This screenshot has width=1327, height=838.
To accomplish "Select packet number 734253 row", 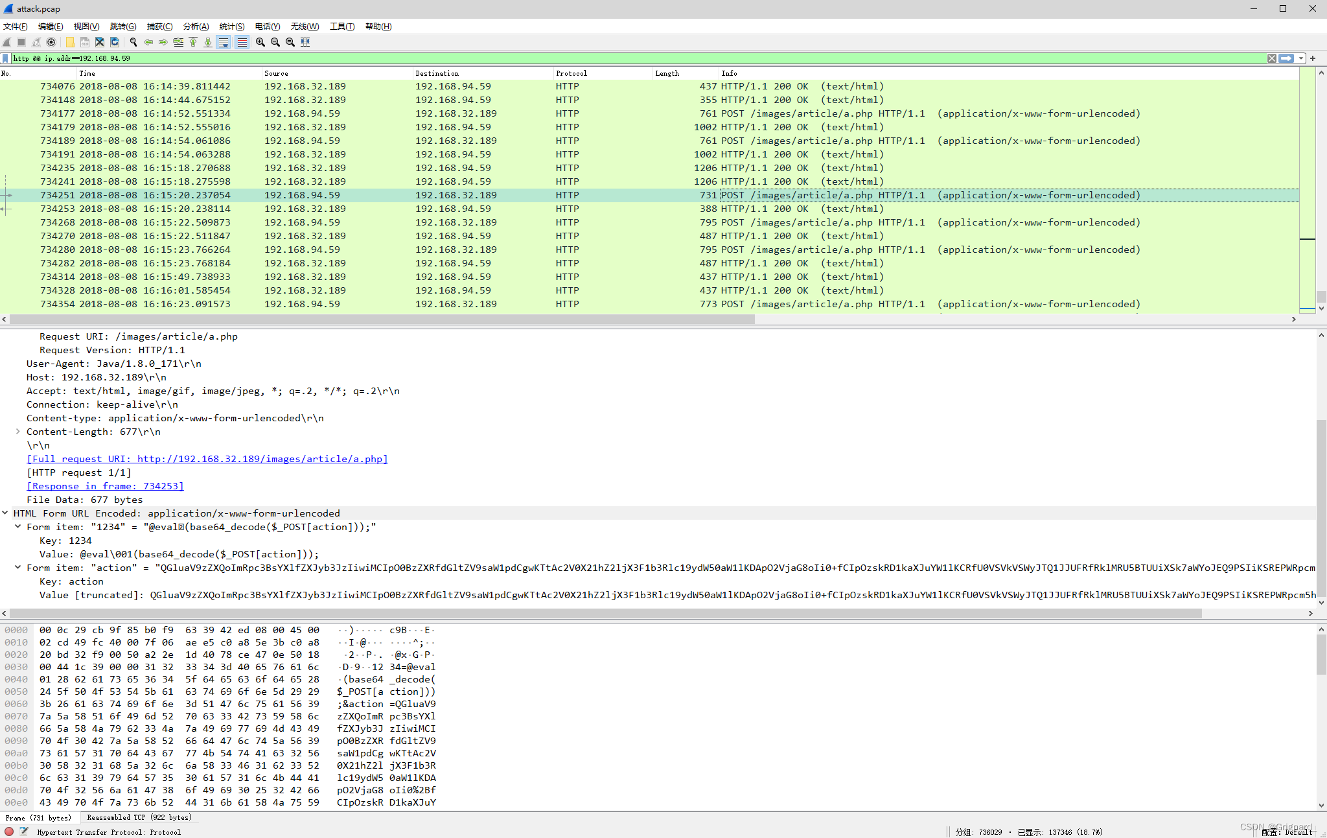I will [649, 209].
